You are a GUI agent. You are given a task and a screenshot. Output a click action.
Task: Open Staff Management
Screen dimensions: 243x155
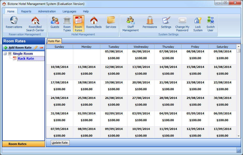coord(130,21)
